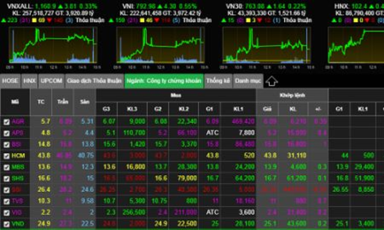384x230 pixels.
Task: Open the Danh mục tab
Action: point(248,81)
